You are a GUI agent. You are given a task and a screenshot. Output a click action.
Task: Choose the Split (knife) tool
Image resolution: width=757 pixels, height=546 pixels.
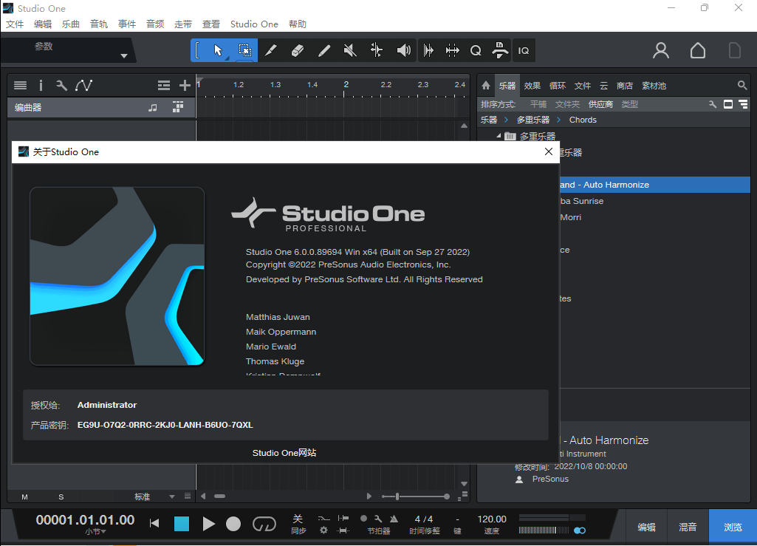click(x=271, y=50)
